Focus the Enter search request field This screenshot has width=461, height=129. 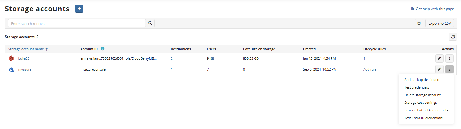[76, 23]
